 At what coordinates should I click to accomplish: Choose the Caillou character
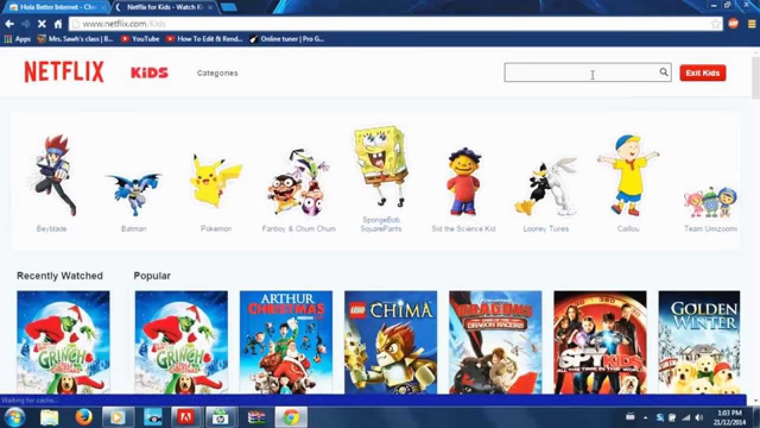628,183
